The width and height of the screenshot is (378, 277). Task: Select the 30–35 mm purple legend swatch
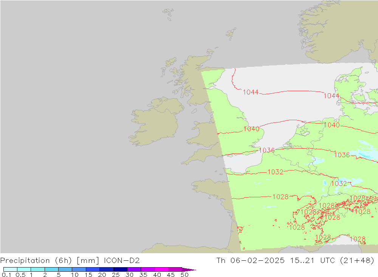(134, 269)
